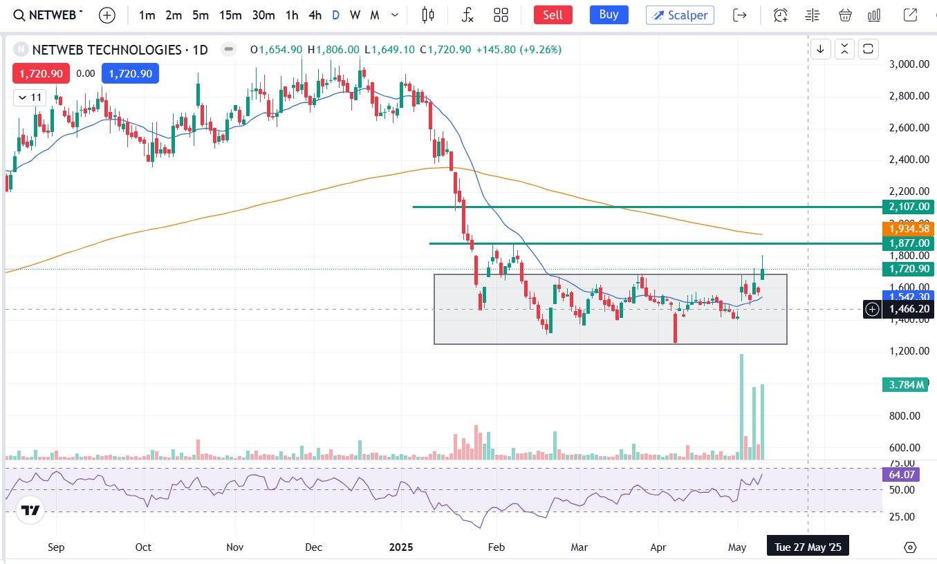The image size is (937, 564).
Task: Click the closing value C1,720.90
Action: 445,50
